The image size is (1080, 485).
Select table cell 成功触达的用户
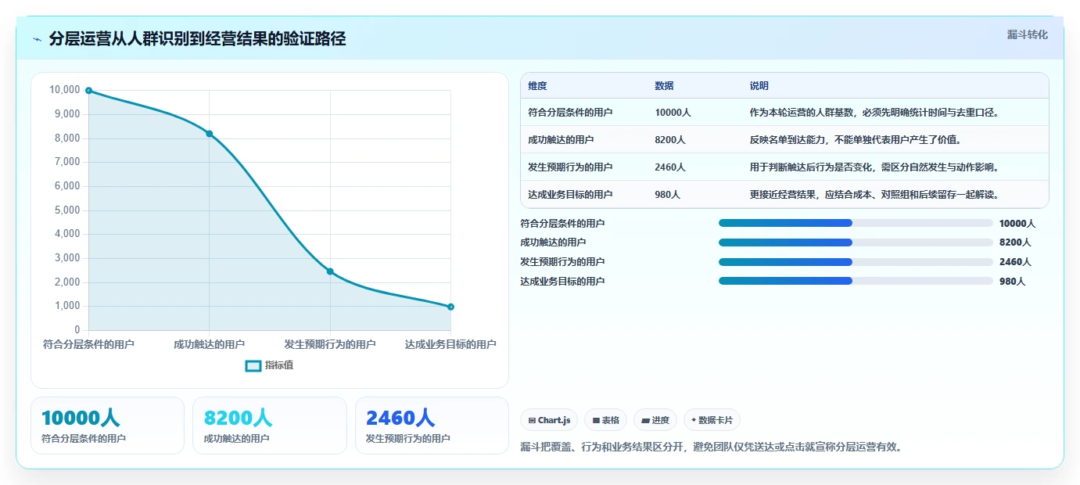561,140
